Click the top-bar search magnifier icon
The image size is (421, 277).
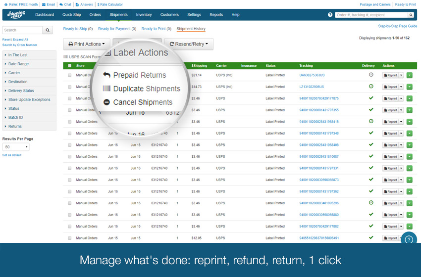[x=411, y=15]
